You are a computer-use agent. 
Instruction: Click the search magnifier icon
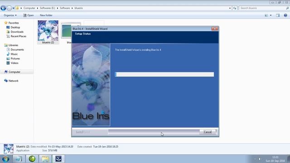click(287, 8)
